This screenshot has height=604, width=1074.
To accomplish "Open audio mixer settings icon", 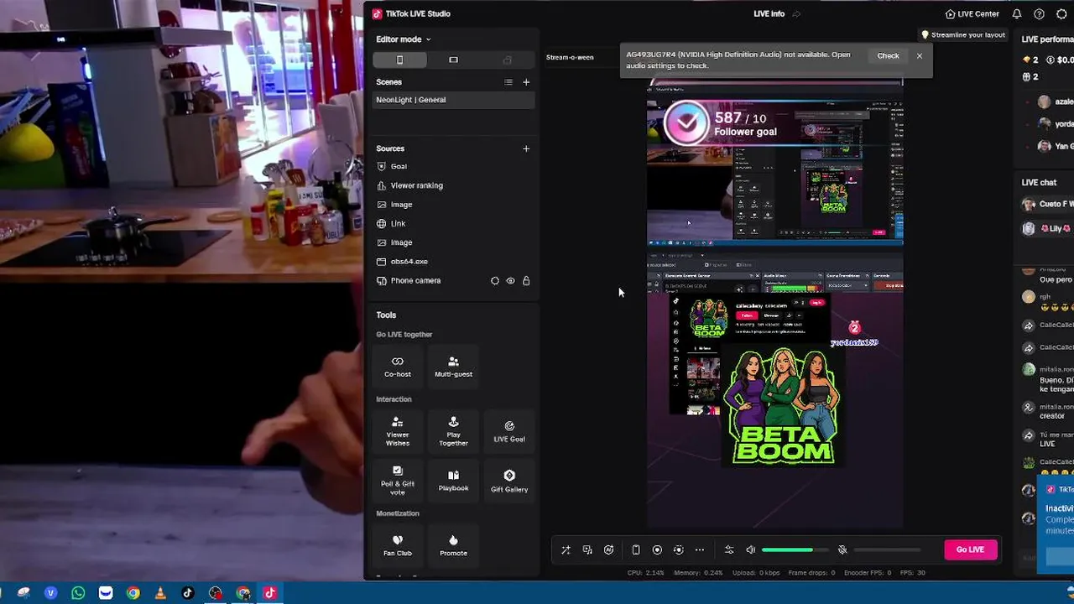I will point(729,550).
